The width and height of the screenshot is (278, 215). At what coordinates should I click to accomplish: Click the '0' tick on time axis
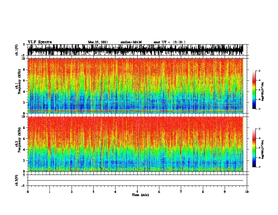coord(28,192)
